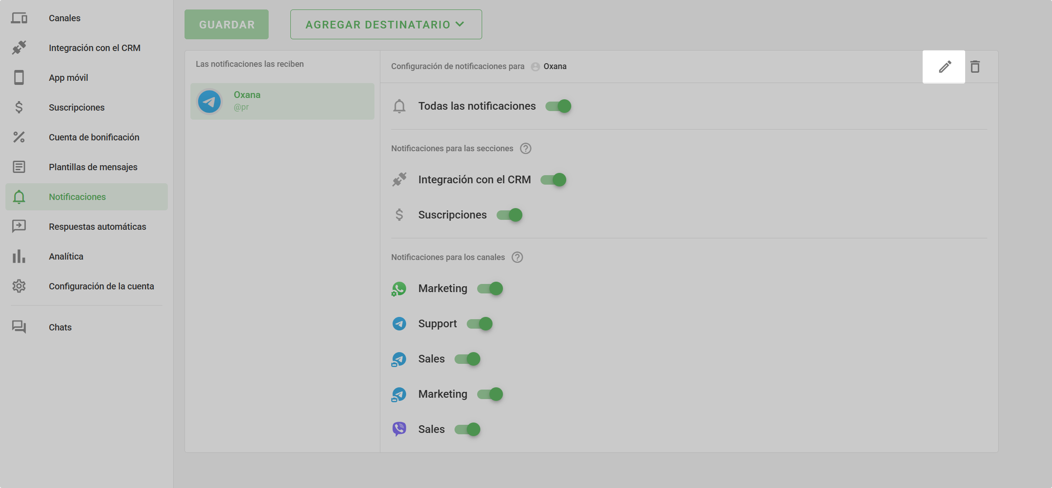Toggle the Suscripciones notifications switch
The image size is (1052, 488).
point(510,215)
